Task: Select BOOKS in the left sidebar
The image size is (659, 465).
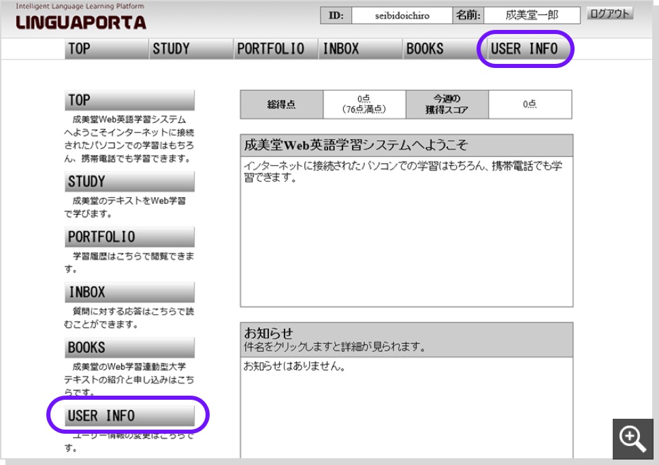Action: [x=129, y=347]
